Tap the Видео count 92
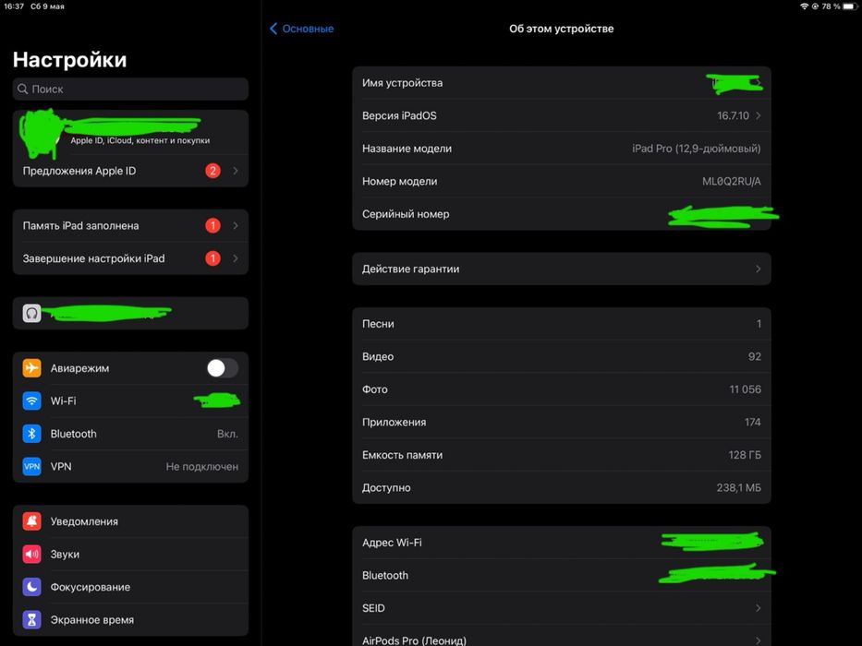 click(x=754, y=356)
